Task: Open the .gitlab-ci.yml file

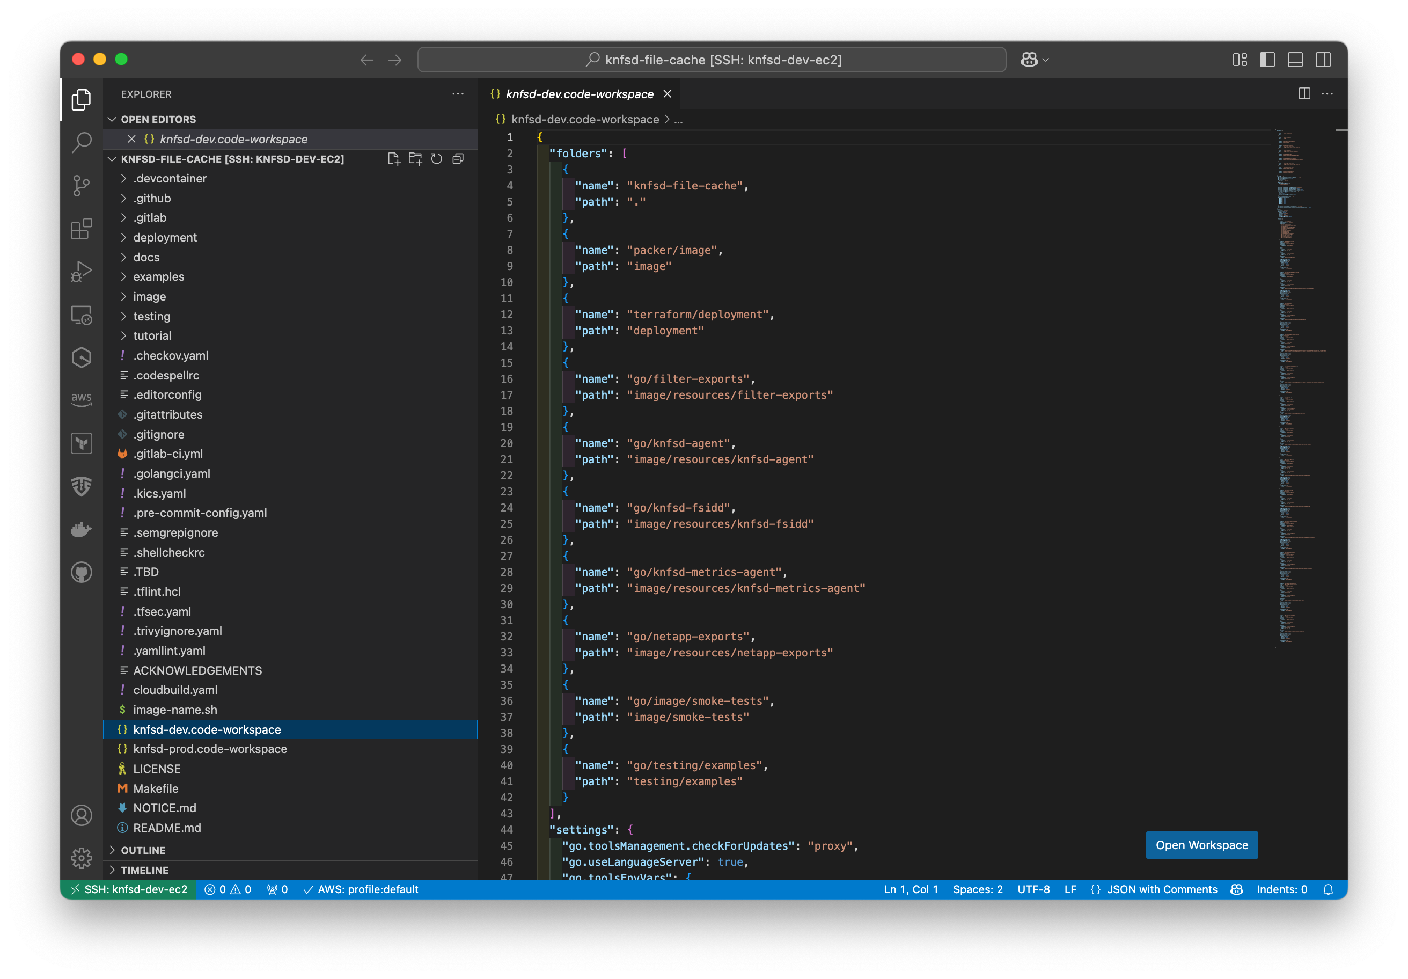Action: 291,454
